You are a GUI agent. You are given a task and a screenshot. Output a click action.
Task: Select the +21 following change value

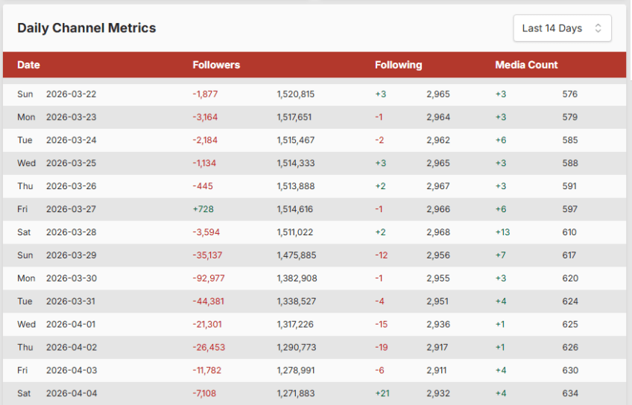click(382, 393)
